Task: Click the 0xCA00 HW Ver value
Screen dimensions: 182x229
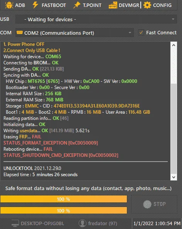Action: pyautogui.click(x=91, y=81)
